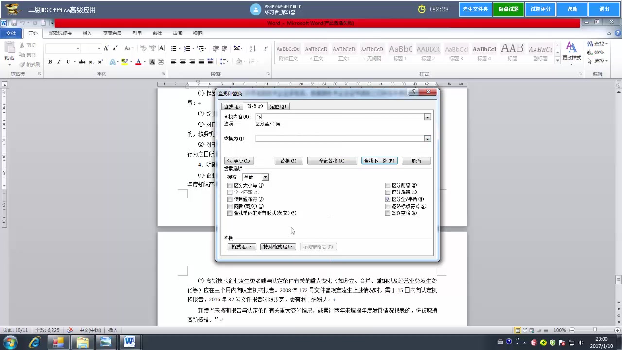
Task: Enable 区分前缀 checkbox
Action: tap(388, 185)
